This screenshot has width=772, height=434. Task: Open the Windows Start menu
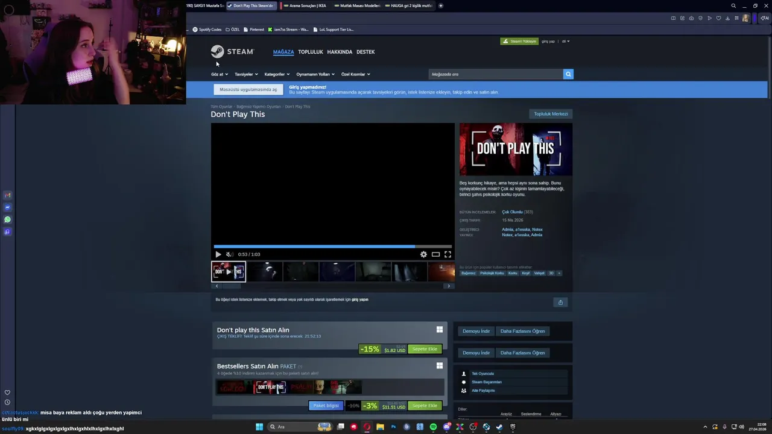point(259,427)
